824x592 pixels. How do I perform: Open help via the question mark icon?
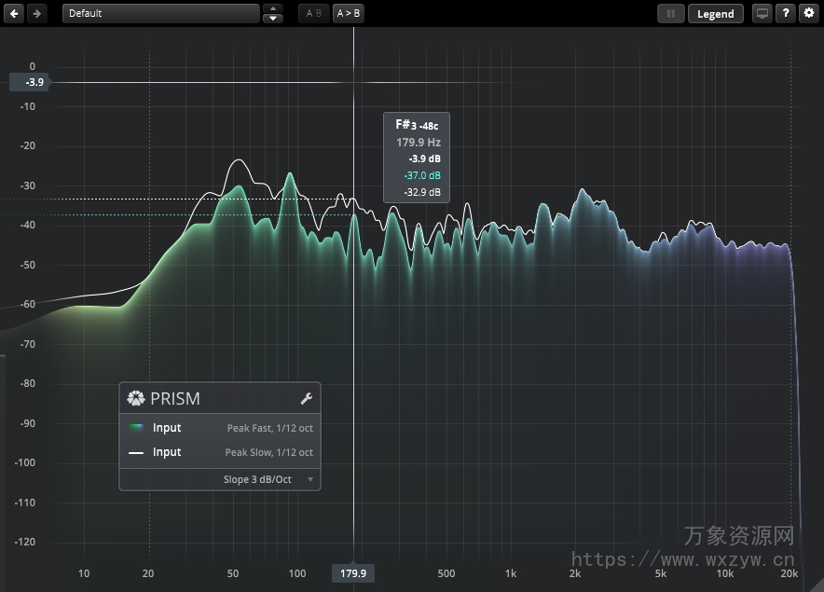click(x=785, y=13)
